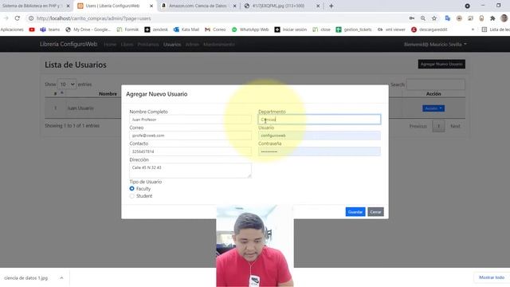510x287 pixels.
Task: Open the Lista de lectura reading list
Action: tap(496, 29)
